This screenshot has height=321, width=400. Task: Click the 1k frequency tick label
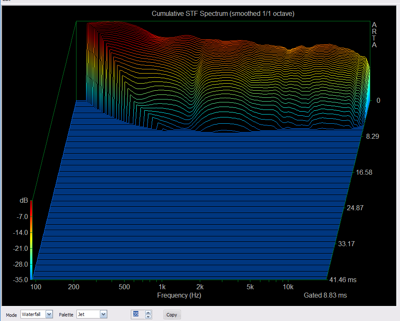pyautogui.click(x=162, y=287)
